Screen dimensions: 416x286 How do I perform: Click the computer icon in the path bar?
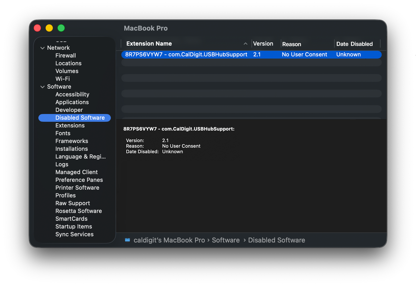click(127, 240)
